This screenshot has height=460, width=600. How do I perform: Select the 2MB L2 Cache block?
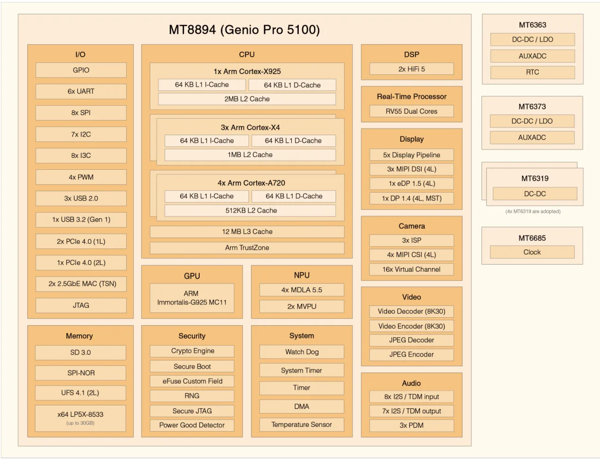point(247,99)
